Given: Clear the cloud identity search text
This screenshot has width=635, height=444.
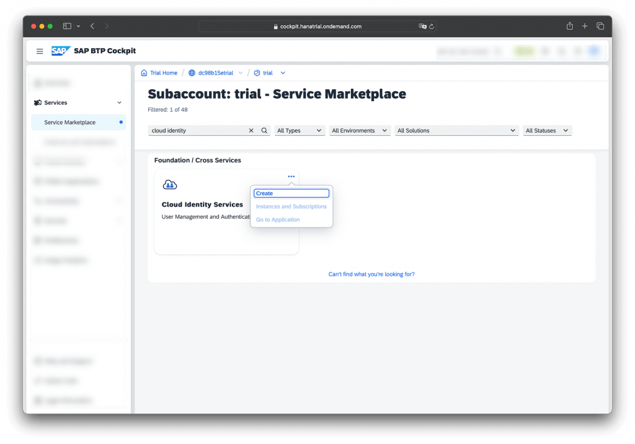Looking at the screenshot, I should pos(251,130).
